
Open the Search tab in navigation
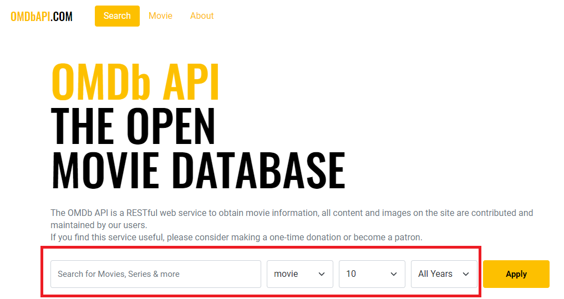point(117,16)
